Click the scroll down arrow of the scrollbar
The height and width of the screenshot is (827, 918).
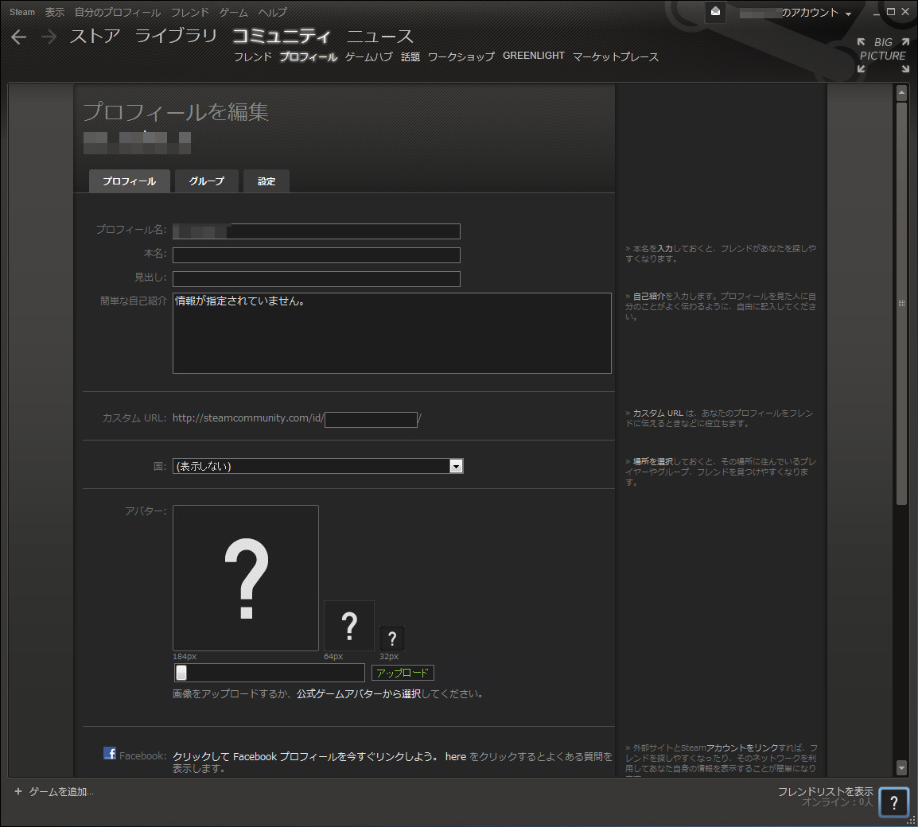pos(901,767)
